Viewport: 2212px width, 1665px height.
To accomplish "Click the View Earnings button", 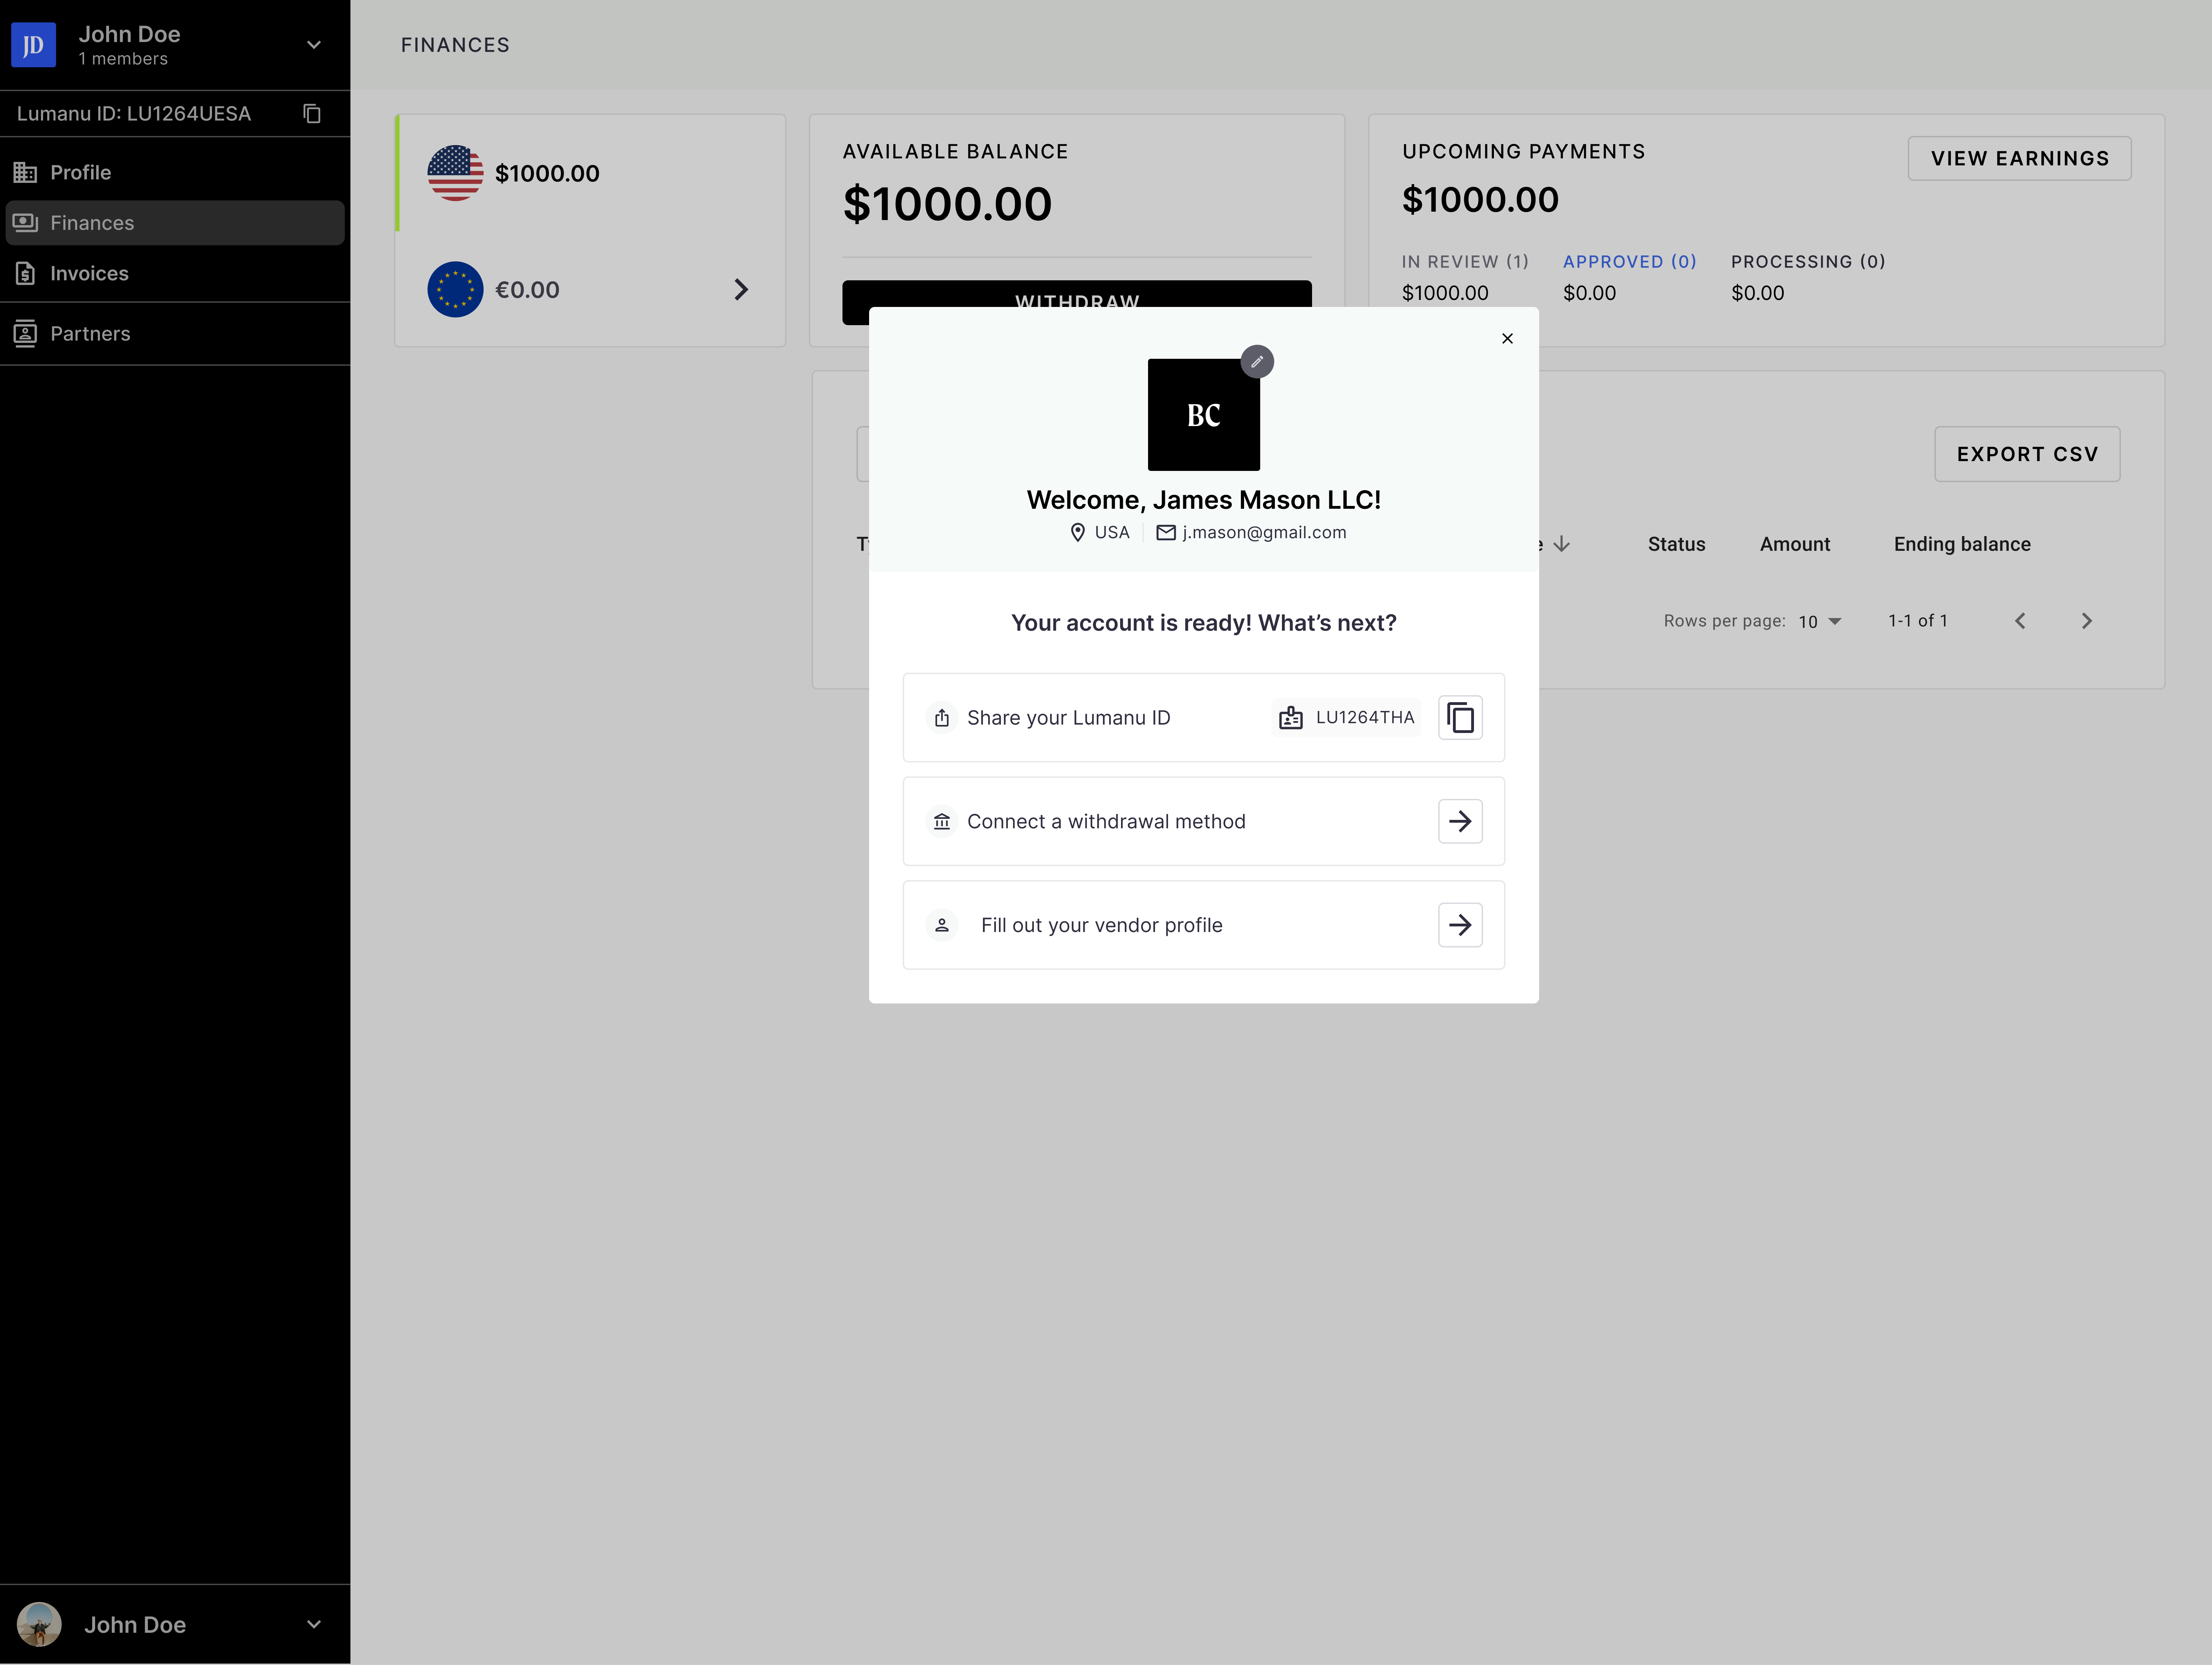I will pyautogui.click(x=2019, y=158).
